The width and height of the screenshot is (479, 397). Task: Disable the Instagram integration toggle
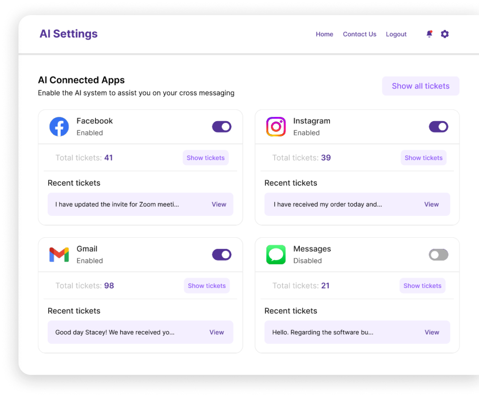[x=438, y=127]
